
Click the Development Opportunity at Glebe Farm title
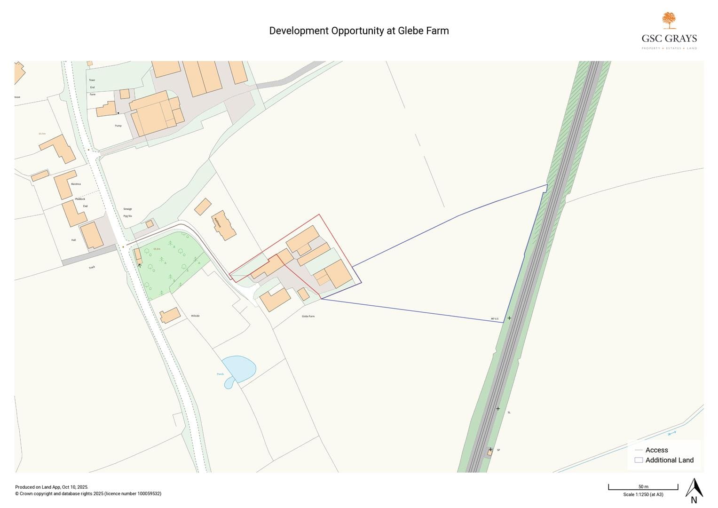359,31
